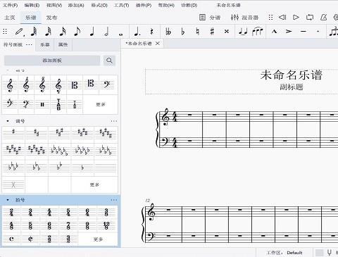The image size is (338, 257).
Task: Choose the 16th note duration
Action: (63, 32)
